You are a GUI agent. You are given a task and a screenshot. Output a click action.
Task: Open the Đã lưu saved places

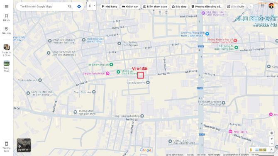coord(6,17)
